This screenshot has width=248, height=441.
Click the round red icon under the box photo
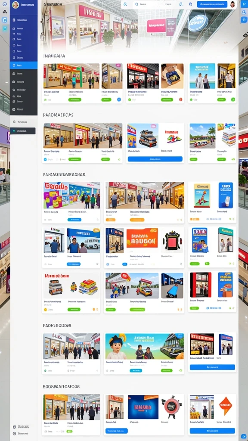point(180,99)
